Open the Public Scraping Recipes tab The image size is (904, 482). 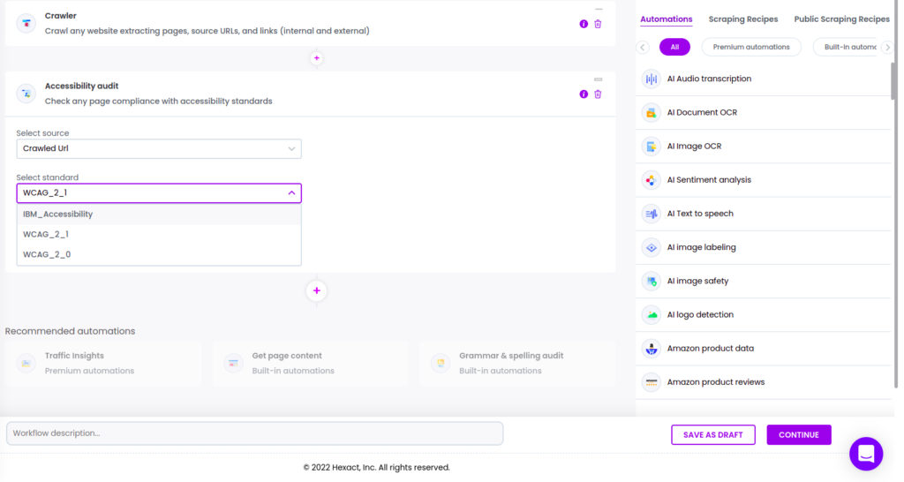841,19
